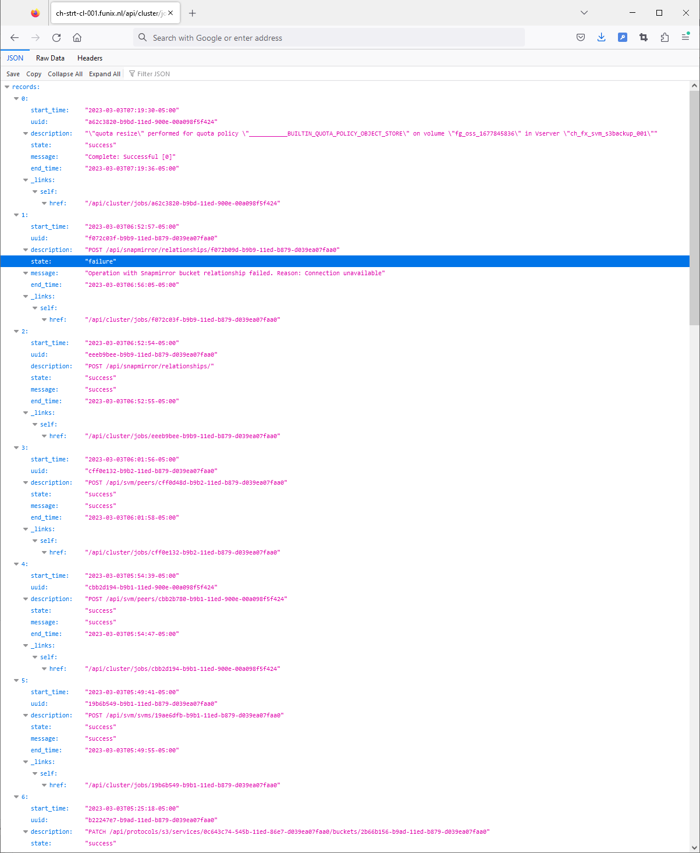The width and height of the screenshot is (700, 853).
Task: Collapse record 6 node
Action: (16, 797)
